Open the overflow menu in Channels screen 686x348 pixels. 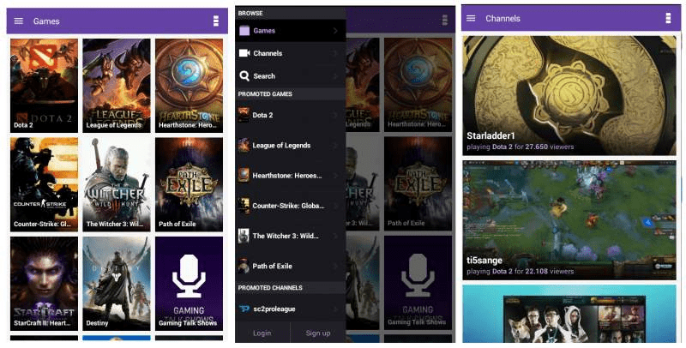coord(668,18)
